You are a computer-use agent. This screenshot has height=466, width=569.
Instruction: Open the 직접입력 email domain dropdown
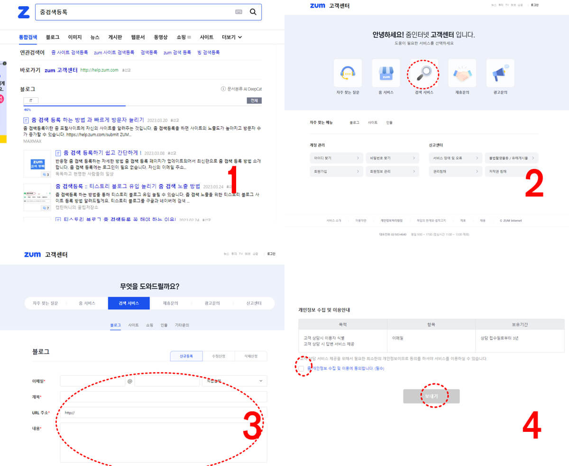(x=234, y=381)
